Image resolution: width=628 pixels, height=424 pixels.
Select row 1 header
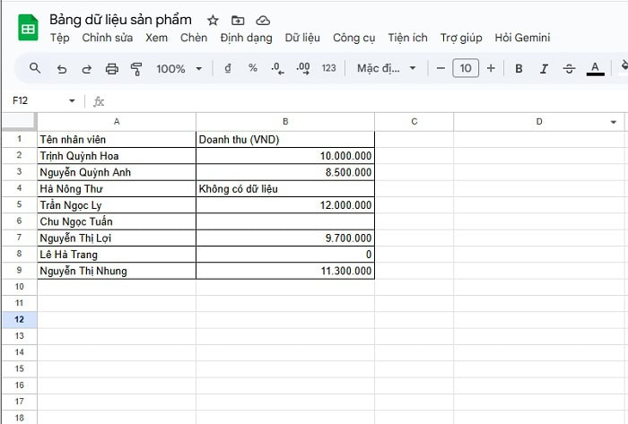[19, 139]
